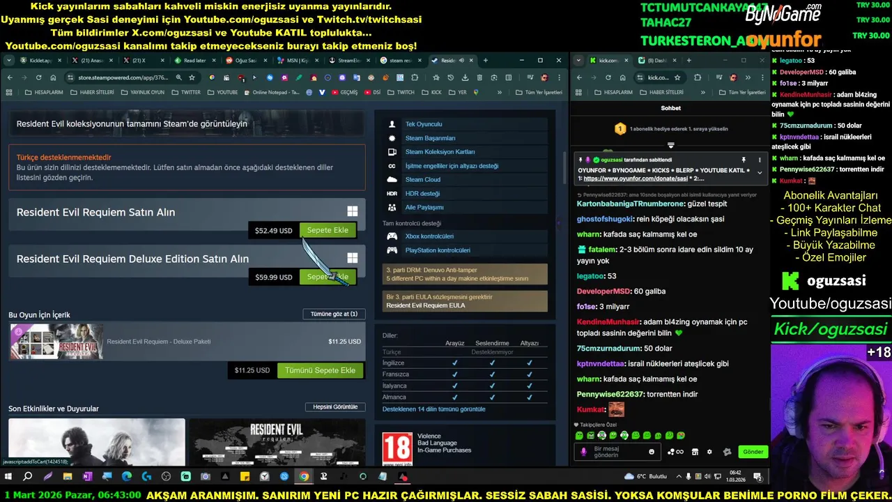
Task: Click Steam Cloud feature link
Action: [423, 179]
